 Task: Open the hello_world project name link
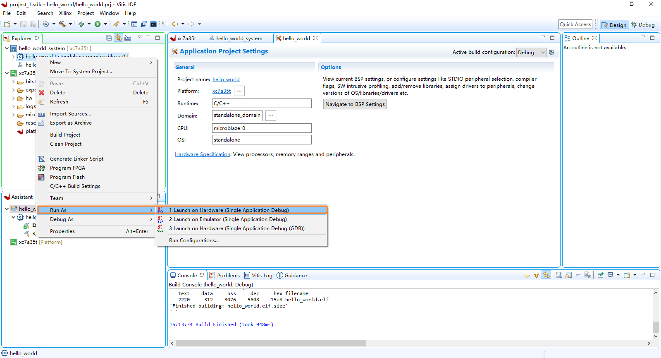pyautogui.click(x=226, y=79)
